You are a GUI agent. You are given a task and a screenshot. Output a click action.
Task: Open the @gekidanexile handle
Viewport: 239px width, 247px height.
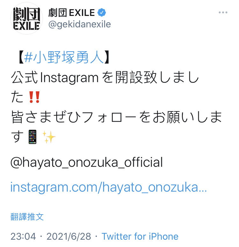pyautogui.click(x=80, y=25)
